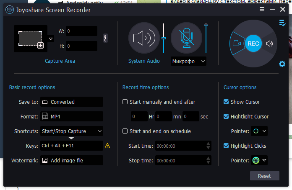Screen dimensions: 292x190
Task: Click the microphone volume slider handle
Action: click(x=206, y=25)
